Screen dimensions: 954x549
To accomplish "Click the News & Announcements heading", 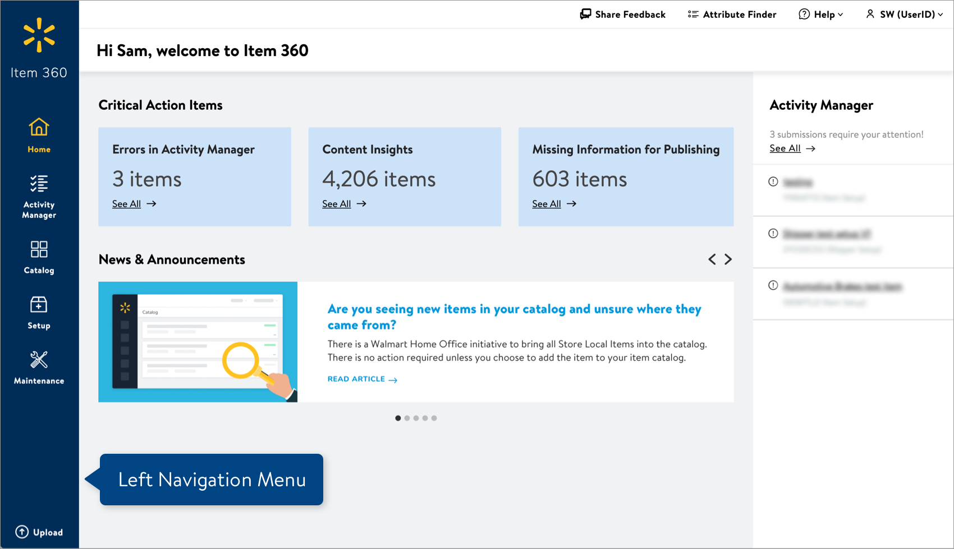I will click(172, 259).
